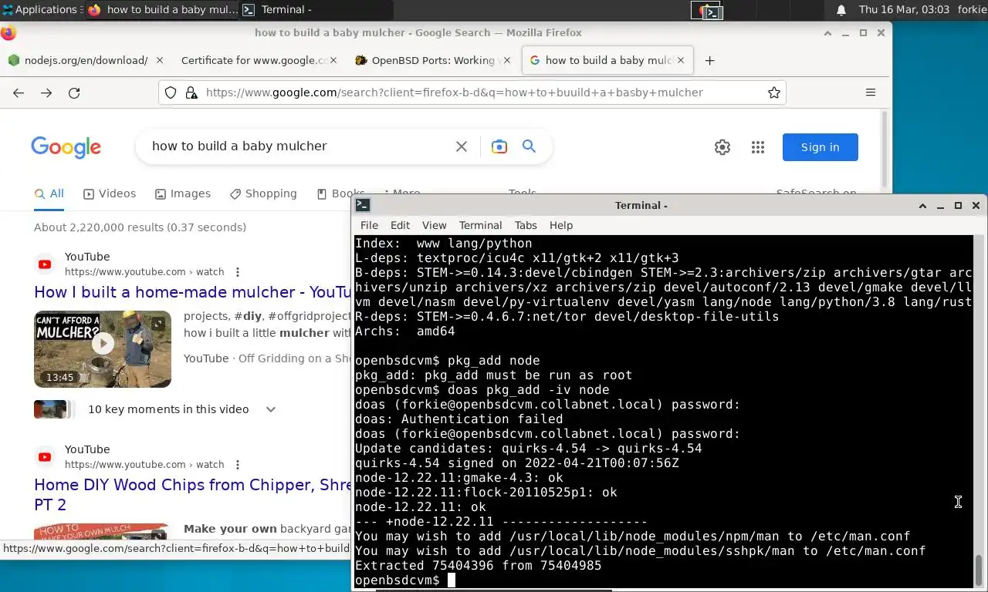Open options for the first YouTube result
The width and height of the screenshot is (988, 592).
coord(238,272)
